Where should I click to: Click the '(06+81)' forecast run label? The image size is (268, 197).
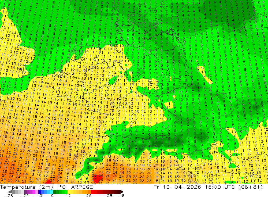click(x=251, y=187)
